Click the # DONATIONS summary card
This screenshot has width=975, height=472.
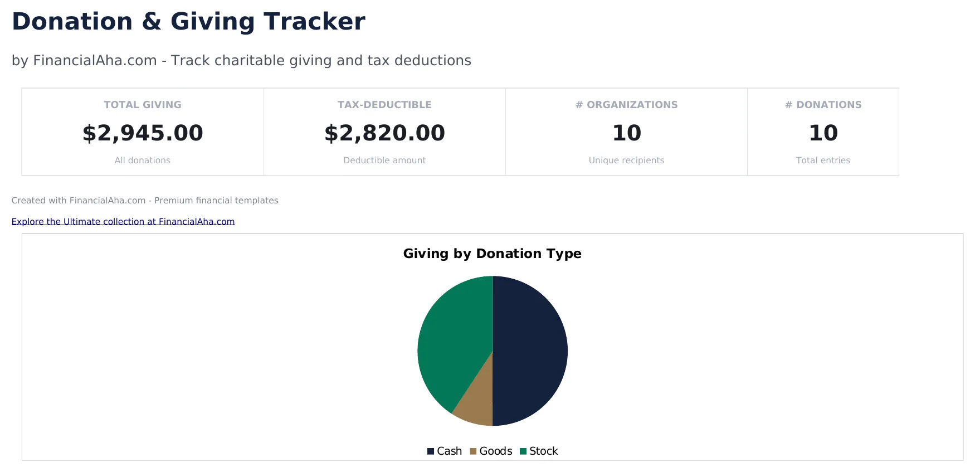(823, 132)
